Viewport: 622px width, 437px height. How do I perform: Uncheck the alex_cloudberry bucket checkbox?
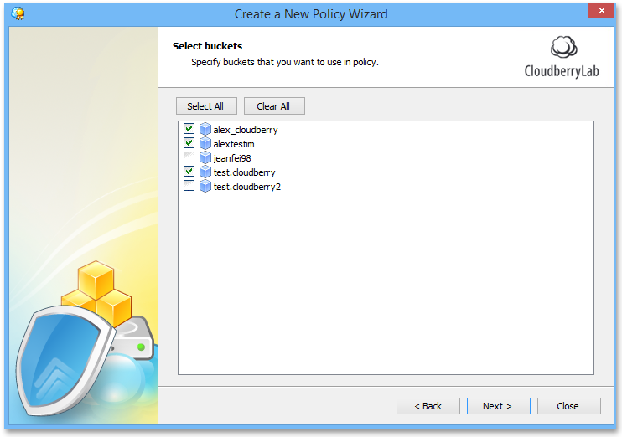tap(189, 129)
